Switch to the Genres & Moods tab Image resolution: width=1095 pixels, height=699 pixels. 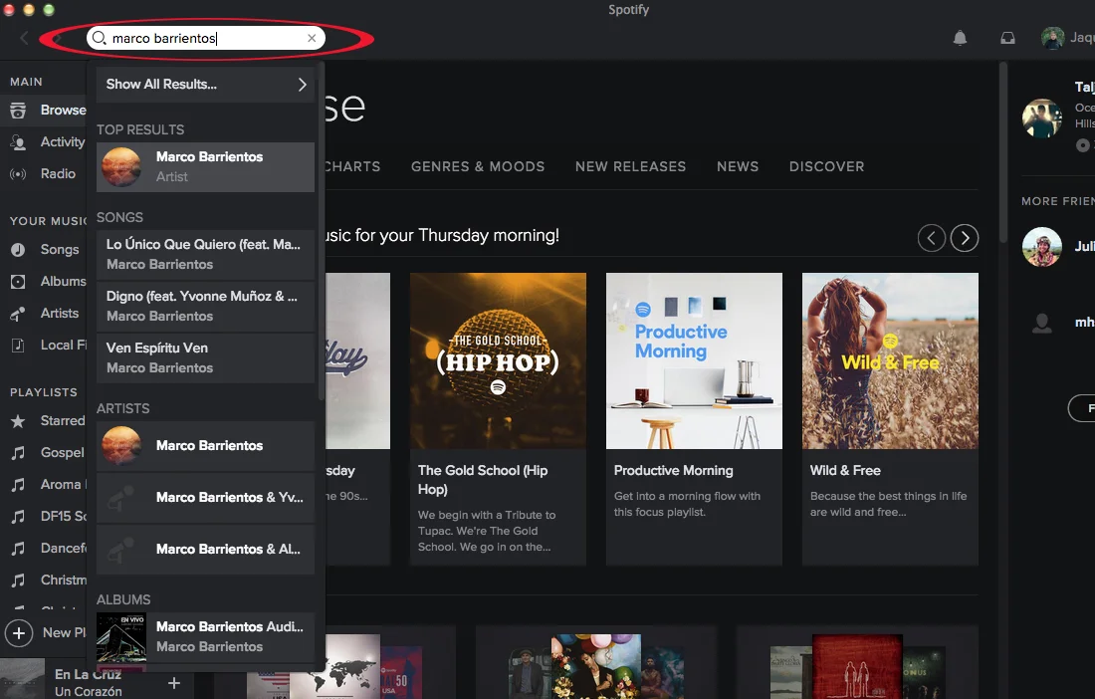(478, 167)
